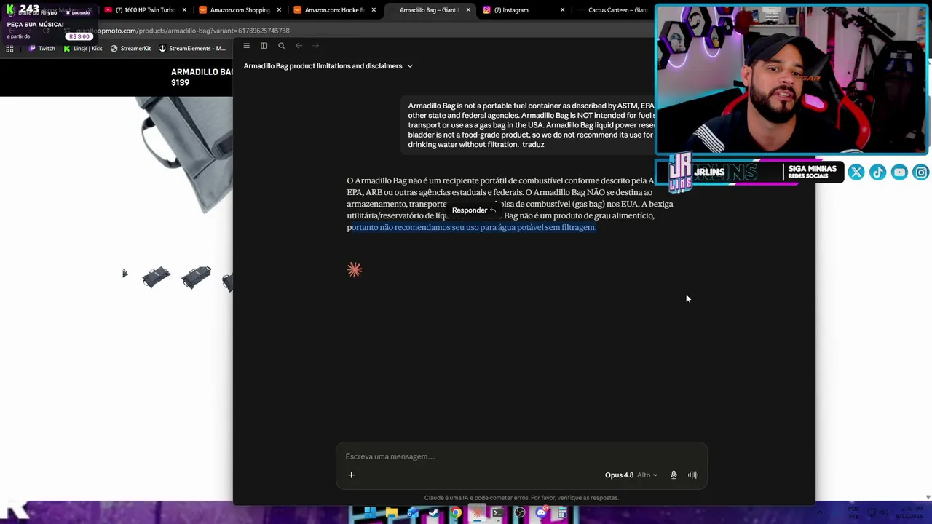Switch to the Amazon.com: Hooke tab

pos(335,10)
